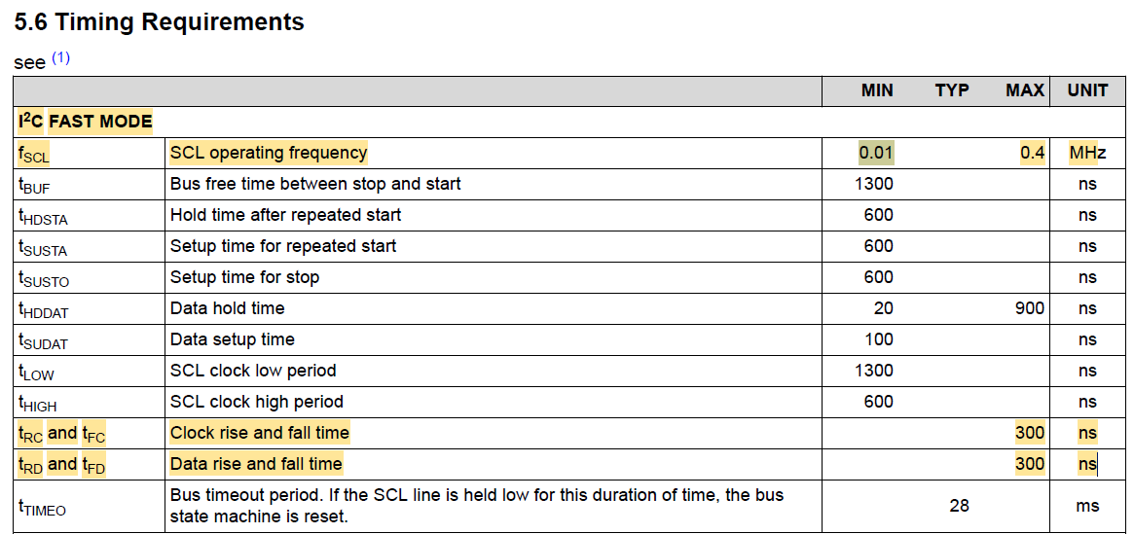
Task: Click the MHz unit cell
Action: click(1087, 153)
